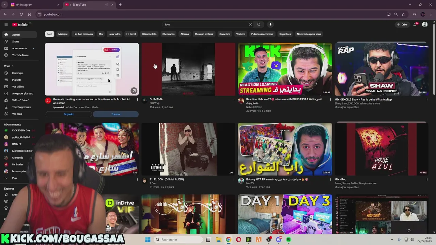This screenshot has height=245, width=436.
Task: Open options for Reaction Nahoule82 video
Action: tap(330, 100)
